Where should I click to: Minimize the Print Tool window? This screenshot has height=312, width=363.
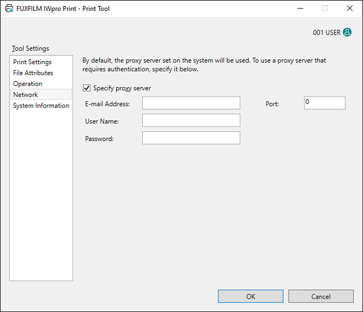298,9
